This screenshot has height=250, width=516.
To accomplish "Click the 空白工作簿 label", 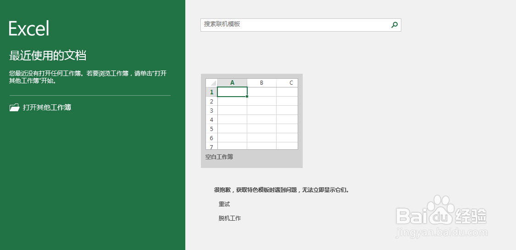I will 219,157.
